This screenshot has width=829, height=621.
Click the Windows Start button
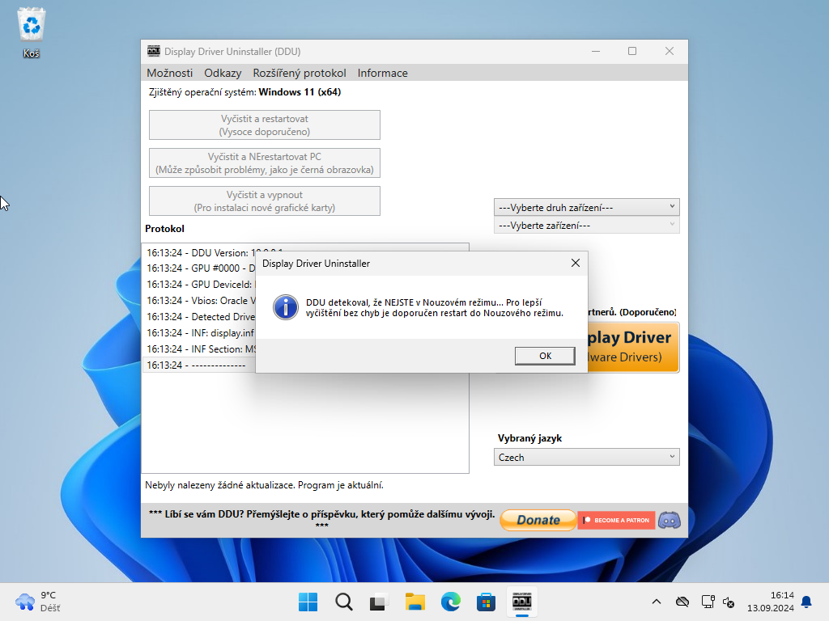(x=308, y=602)
